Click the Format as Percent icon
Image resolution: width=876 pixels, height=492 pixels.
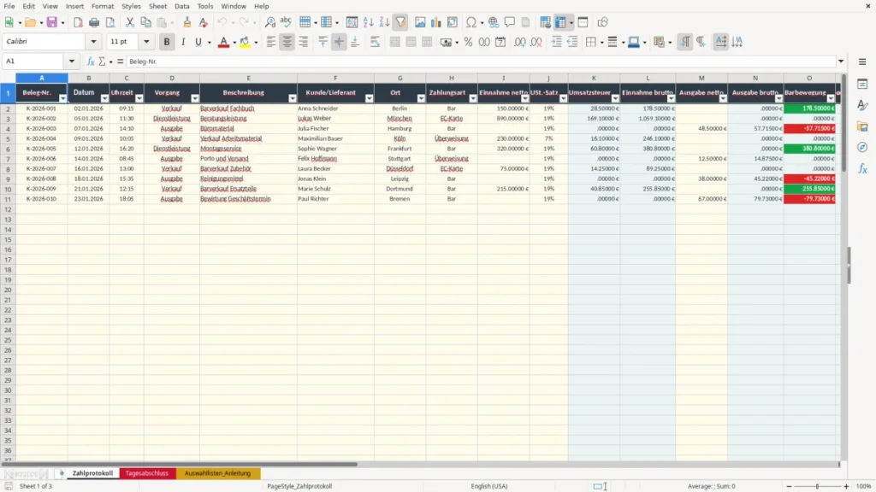pyautogui.click(x=468, y=42)
